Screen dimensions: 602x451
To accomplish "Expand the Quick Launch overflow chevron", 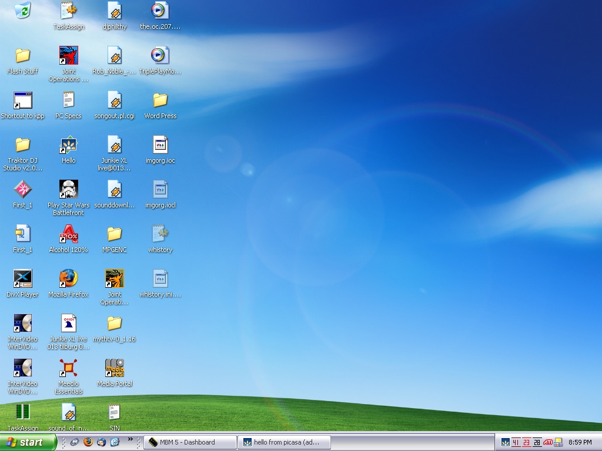I will [x=130, y=439].
